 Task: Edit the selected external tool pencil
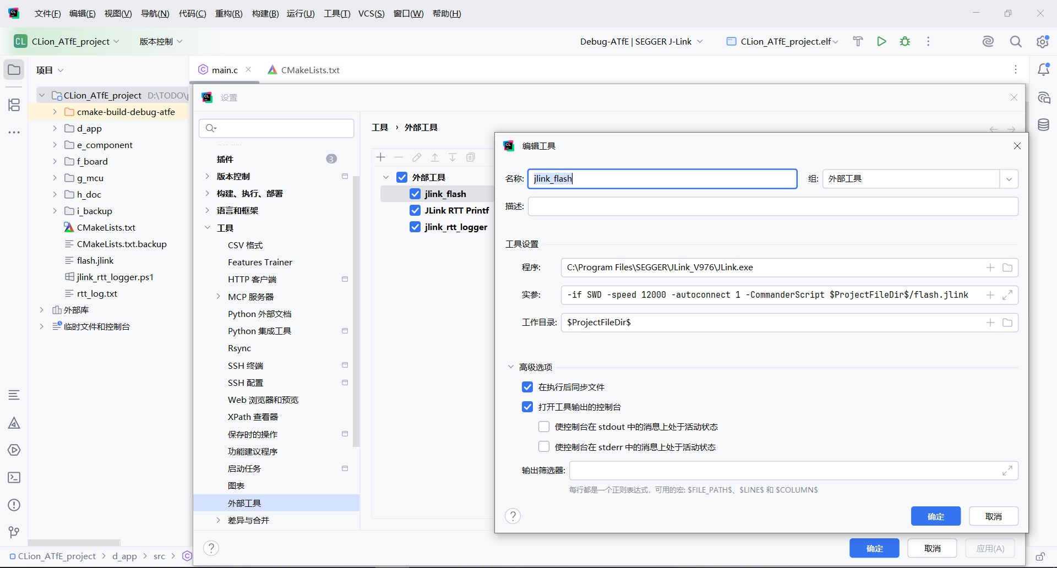[417, 157]
